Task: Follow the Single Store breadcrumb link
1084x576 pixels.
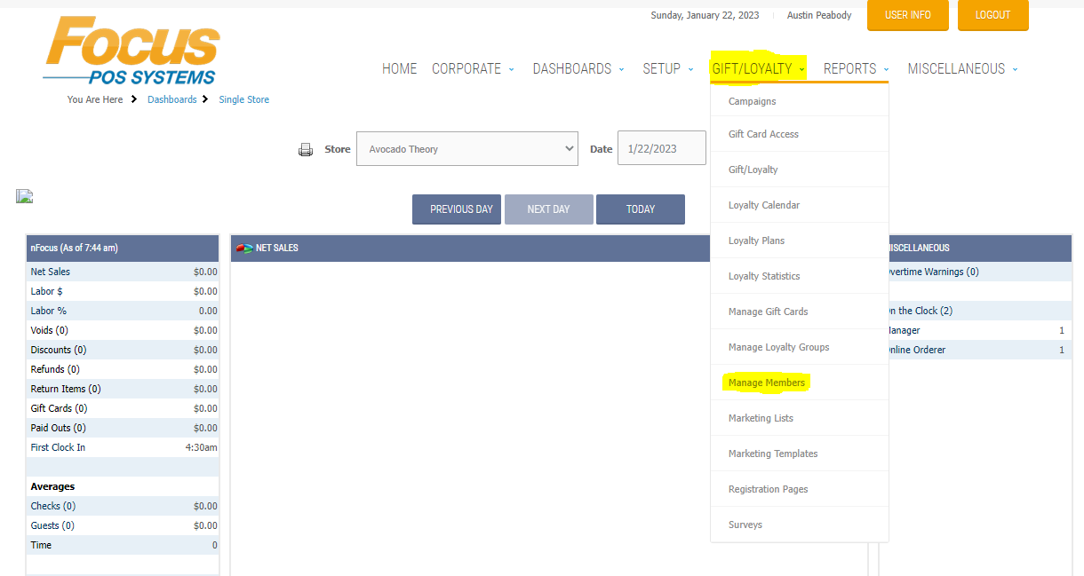Action: tap(243, 99)
